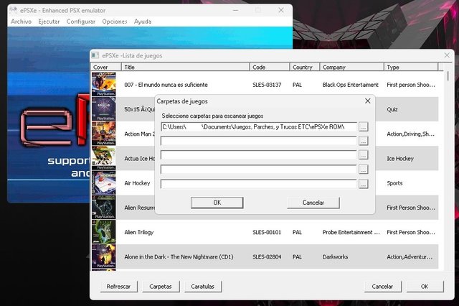Select the Action Man 2 cover thumbnail

pyautogui.click(x=103, y=134)
